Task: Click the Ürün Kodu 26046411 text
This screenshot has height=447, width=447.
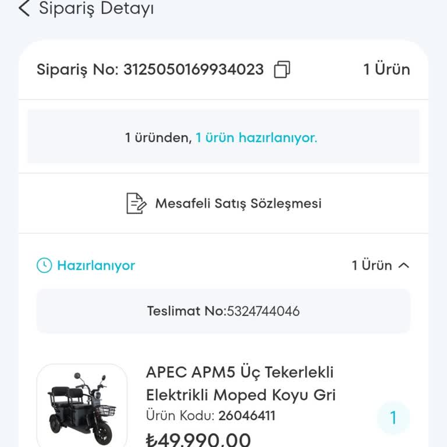Action: click(x=211, y=416)
